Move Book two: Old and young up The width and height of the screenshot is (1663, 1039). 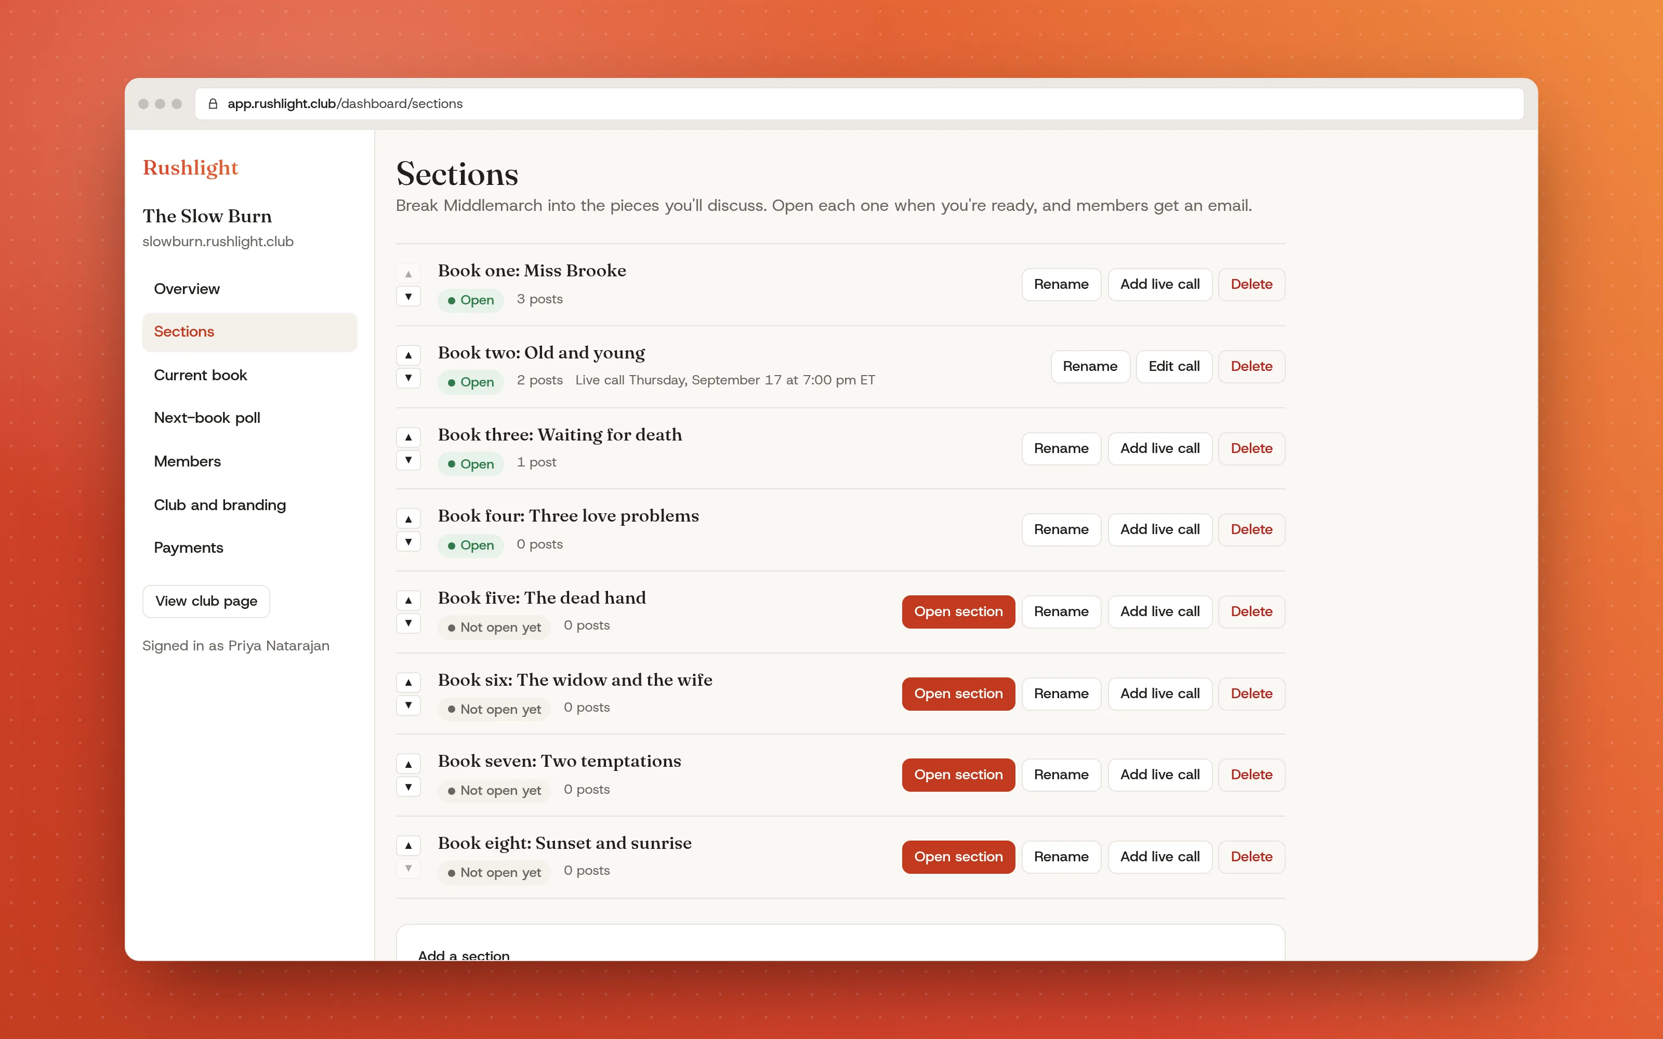[408, 355]
